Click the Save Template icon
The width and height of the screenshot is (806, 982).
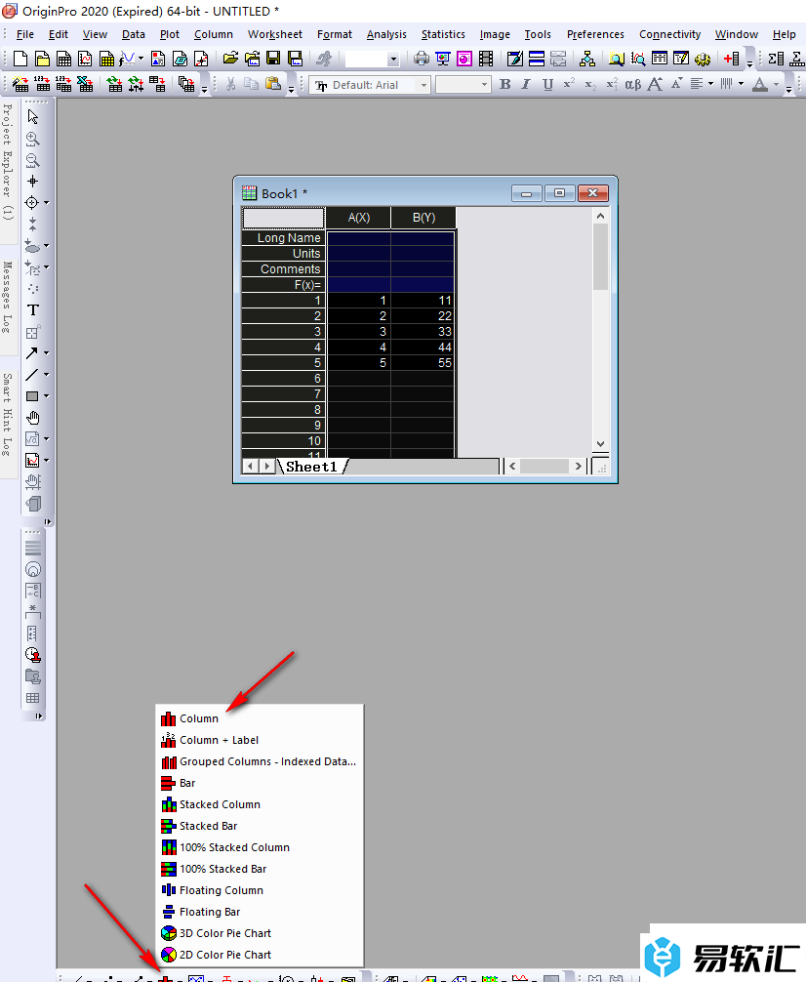(x=295, y=59)
